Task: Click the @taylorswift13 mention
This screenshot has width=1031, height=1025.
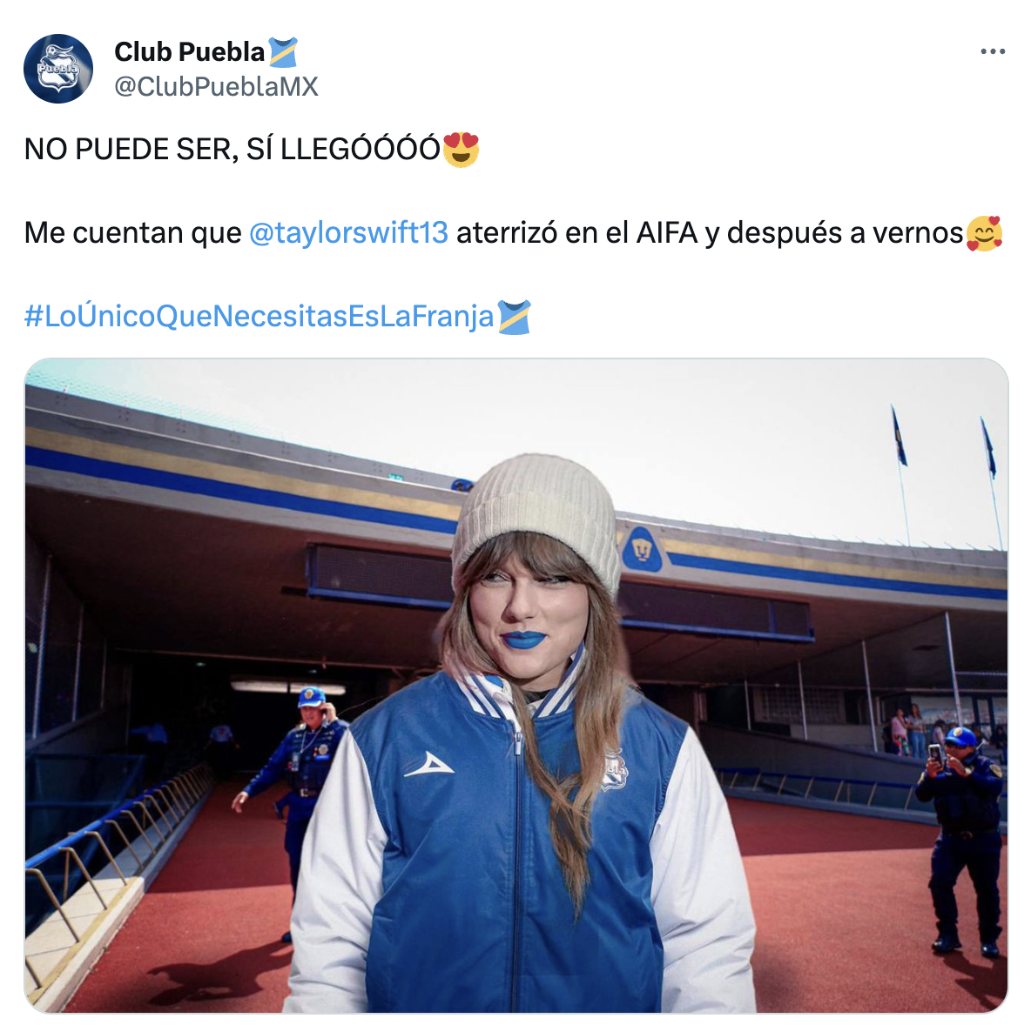Action: (x=348, y=232)
